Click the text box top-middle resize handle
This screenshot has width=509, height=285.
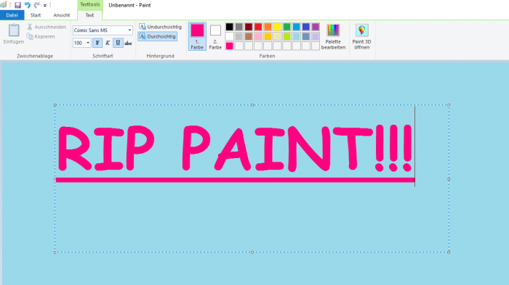coord(252,105)
